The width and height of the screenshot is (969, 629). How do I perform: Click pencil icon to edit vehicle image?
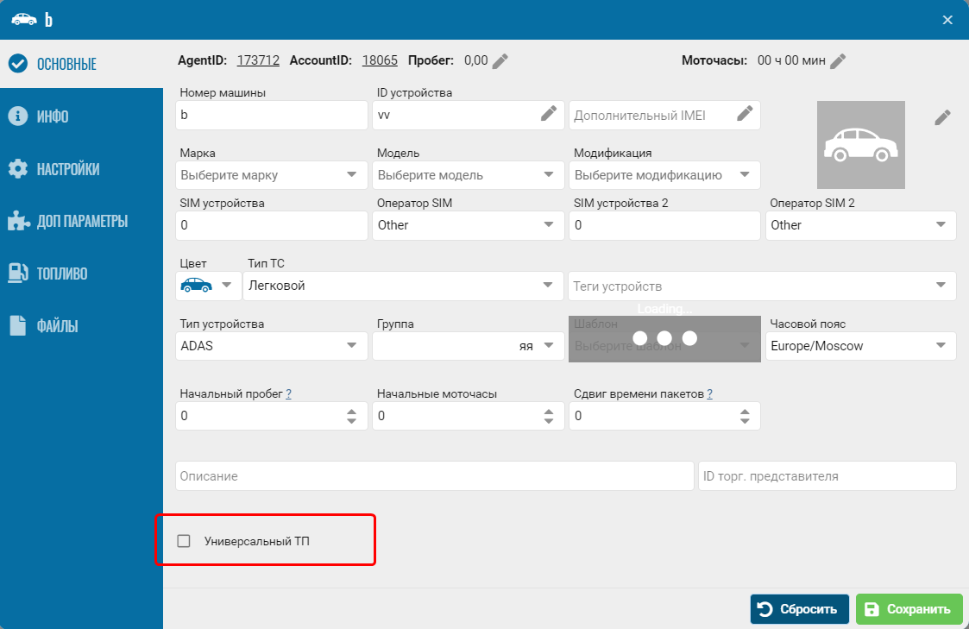pyautogui.click(x=942, y=117)
